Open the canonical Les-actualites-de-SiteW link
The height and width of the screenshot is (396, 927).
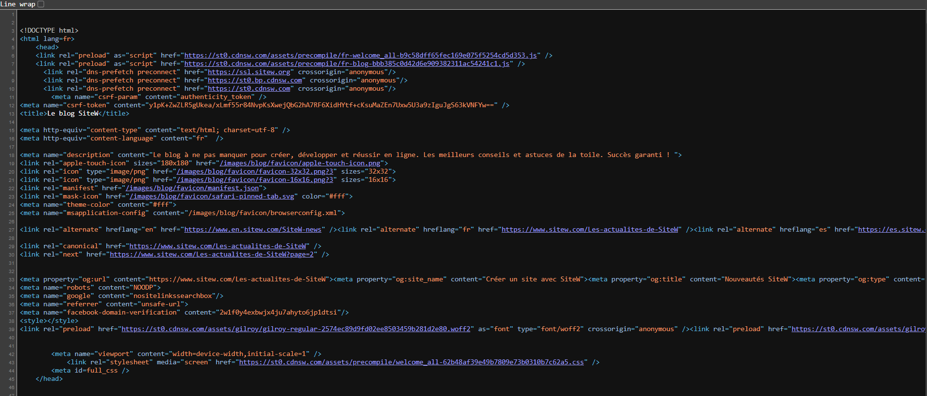[218, 246]
